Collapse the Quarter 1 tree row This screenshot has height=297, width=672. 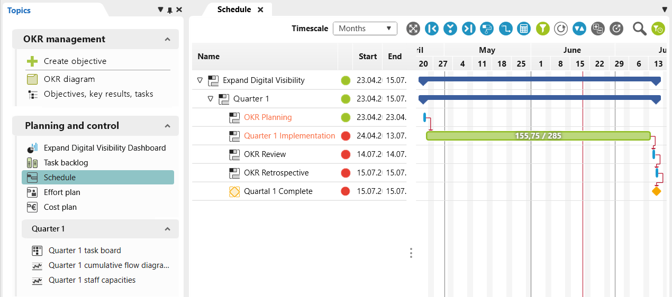pos(211,99)
